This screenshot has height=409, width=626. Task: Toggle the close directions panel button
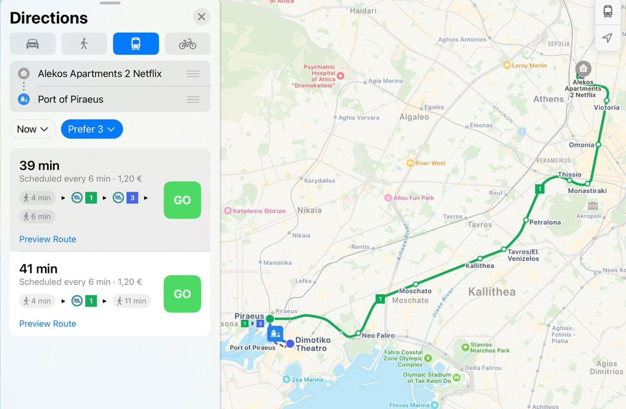pos(201,17)
